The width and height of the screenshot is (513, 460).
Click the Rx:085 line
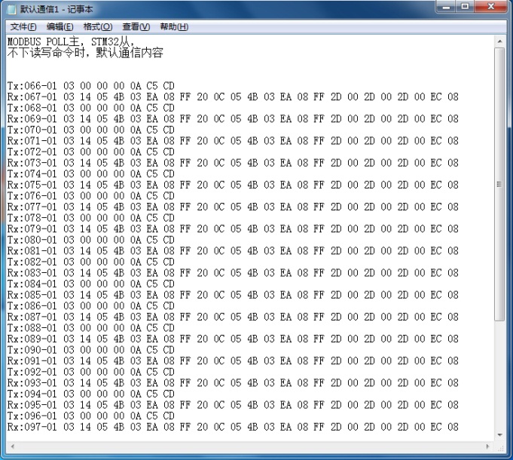point(233,295)
